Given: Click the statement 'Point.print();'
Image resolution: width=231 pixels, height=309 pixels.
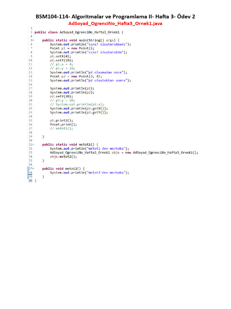Looking at the screenshot, I should tap(63, 125).
